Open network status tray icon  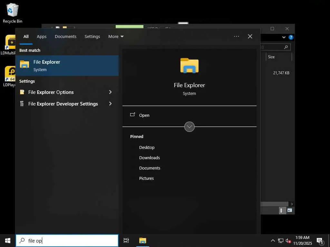281,241
